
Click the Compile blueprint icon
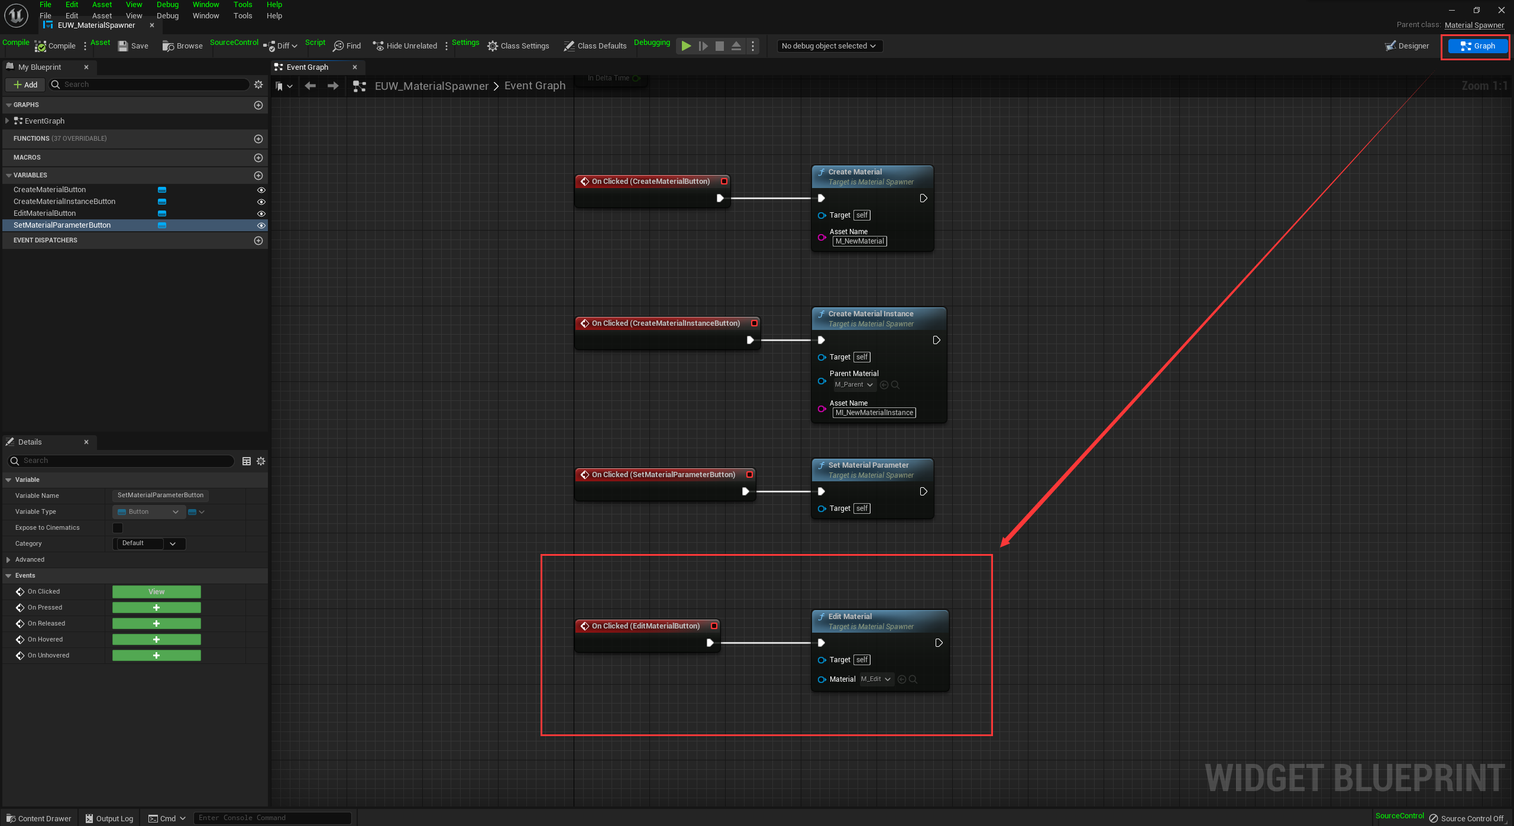[40, 46]
